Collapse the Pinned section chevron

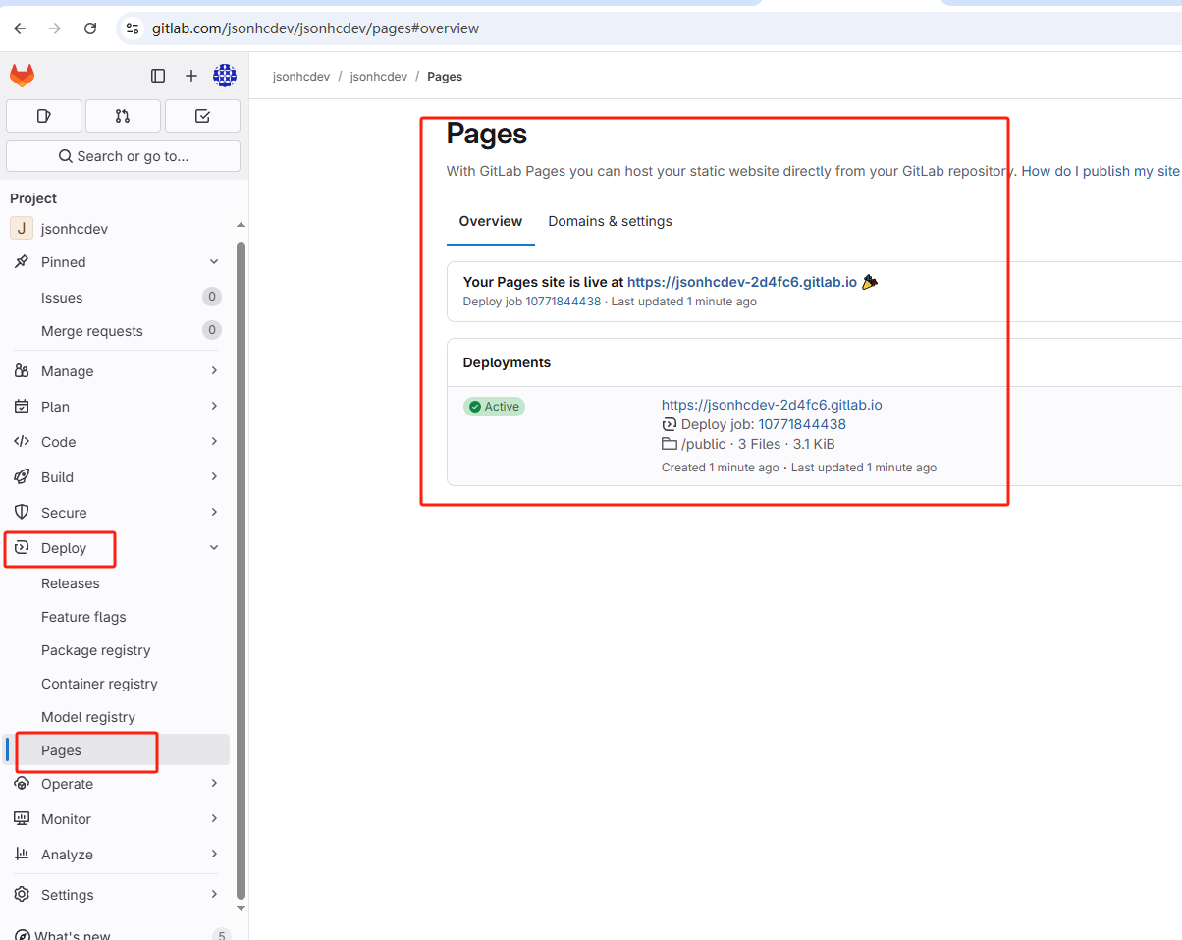coord(214,262)
